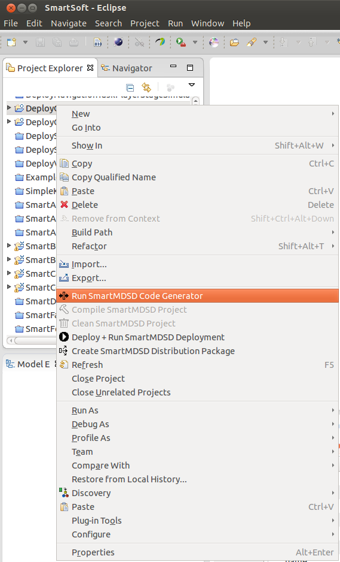The width and height of the screenshot is (340, 562).
Task: Open the Plug-in Tools submenu
Action: [x=197, y=521]
